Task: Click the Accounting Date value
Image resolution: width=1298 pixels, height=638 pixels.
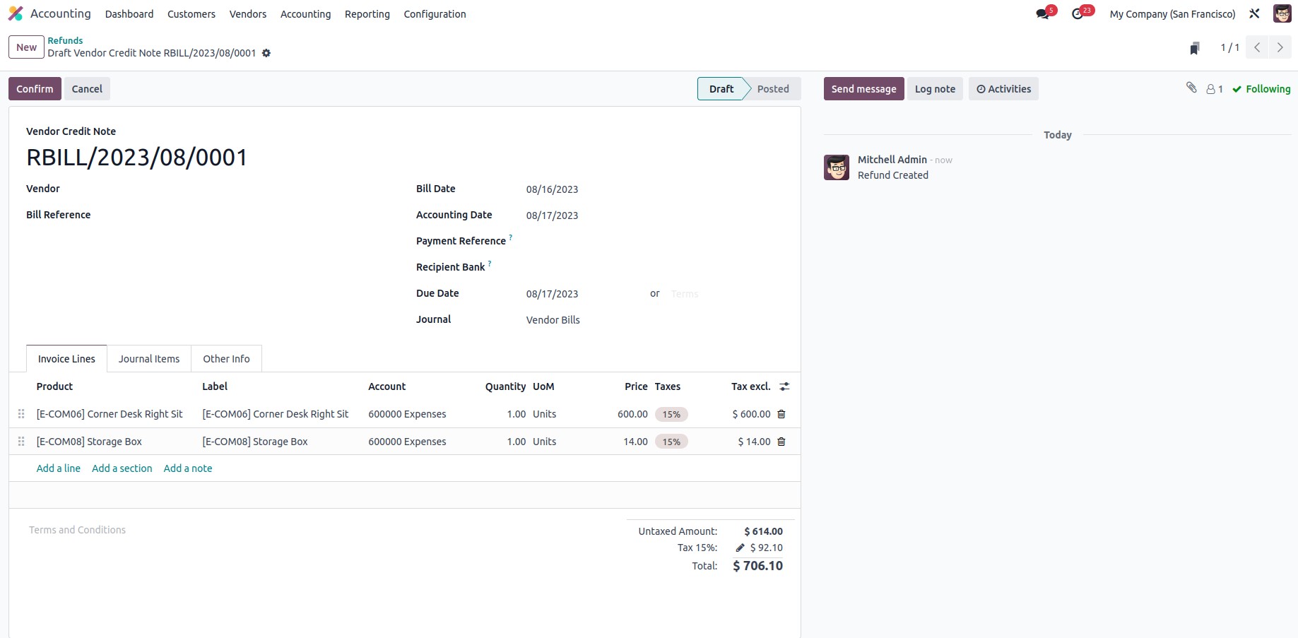Action: (x=552, y=215)
